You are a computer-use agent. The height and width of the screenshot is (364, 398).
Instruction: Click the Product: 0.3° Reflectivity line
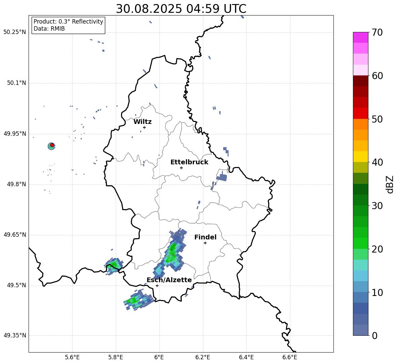[68, 22]
